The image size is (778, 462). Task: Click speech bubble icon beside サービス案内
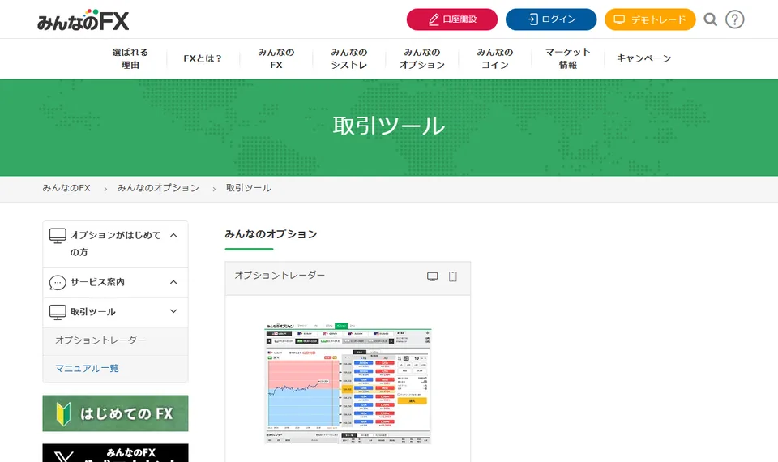tap(58, 282)
